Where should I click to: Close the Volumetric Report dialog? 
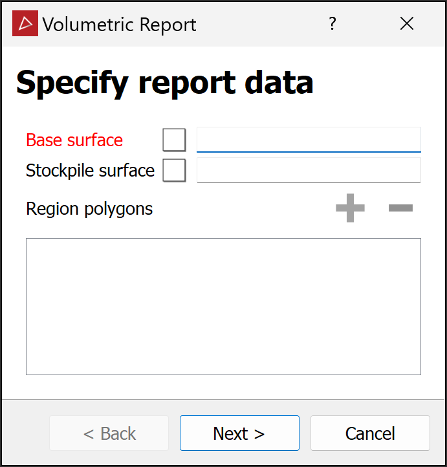[406, 25]
